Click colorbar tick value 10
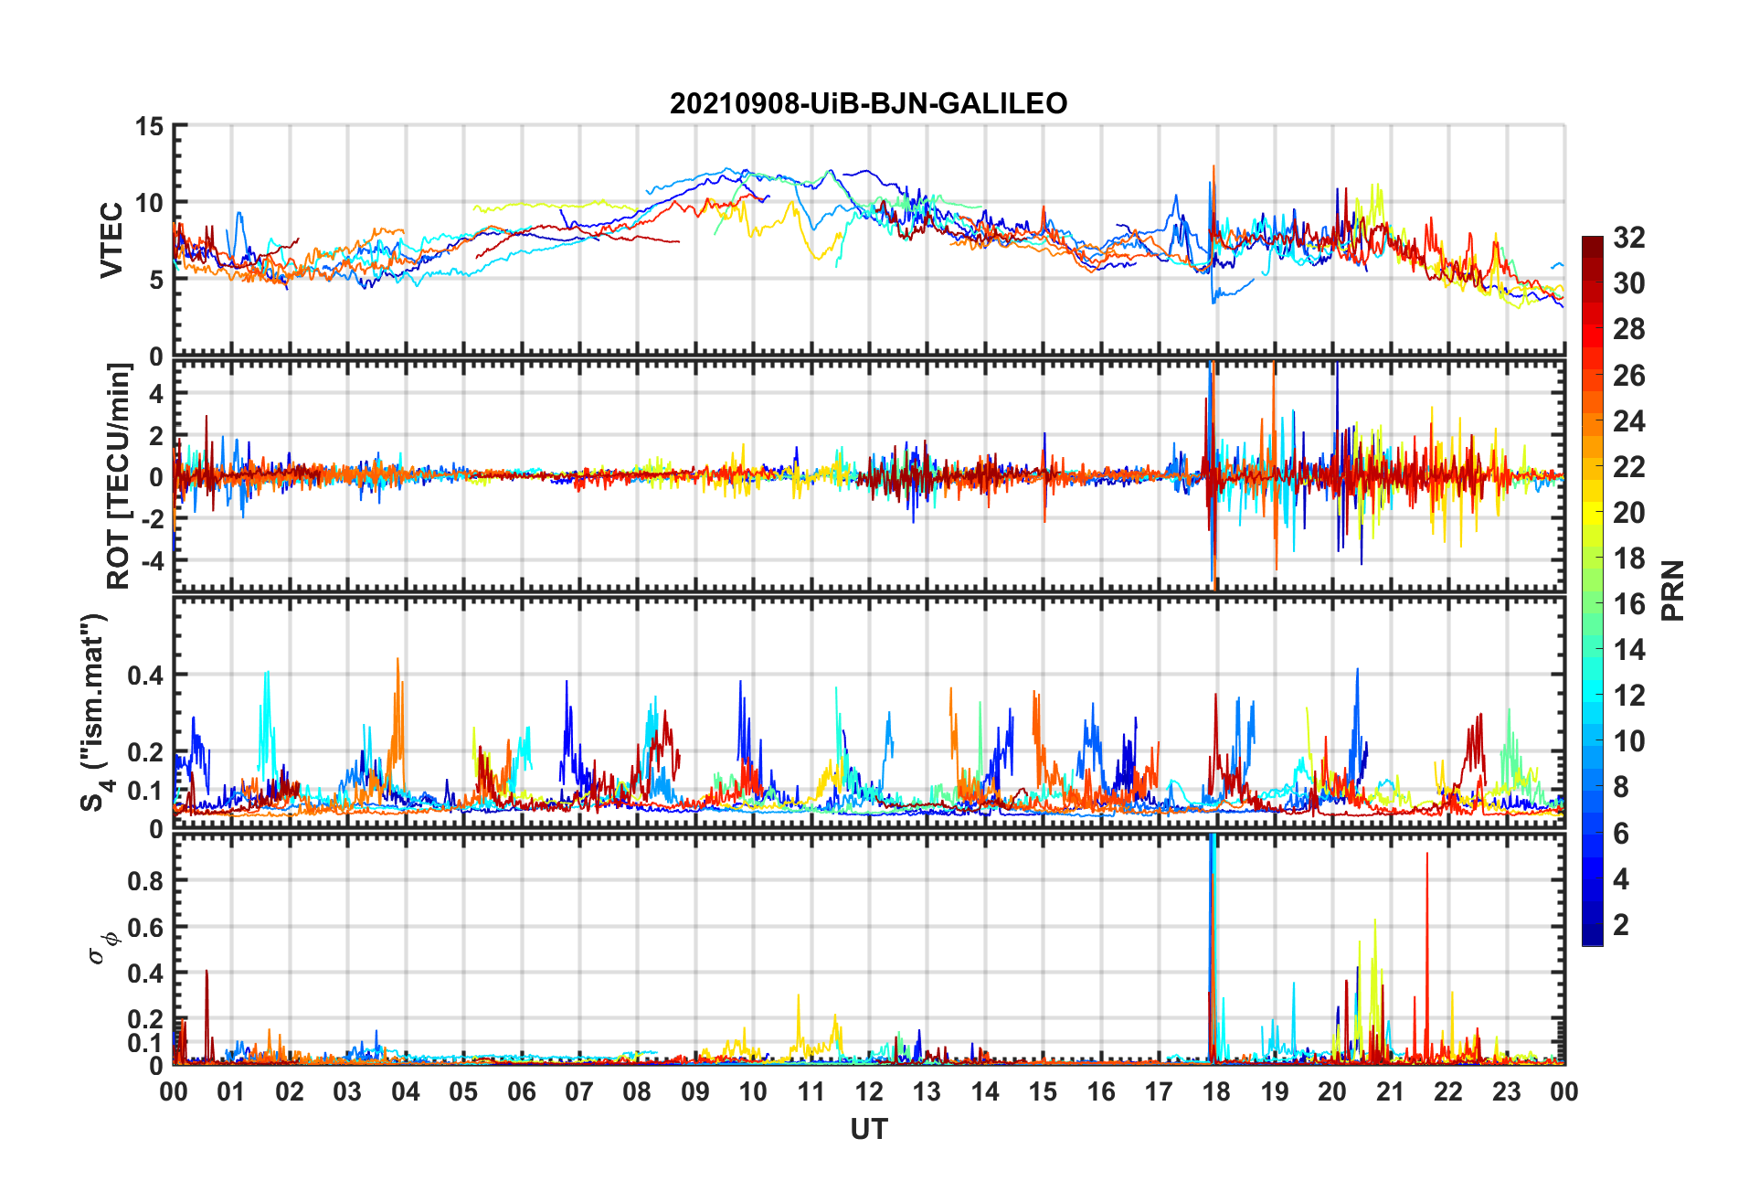Viewport: 1738px width, 1181px height. coord(1628,741)
